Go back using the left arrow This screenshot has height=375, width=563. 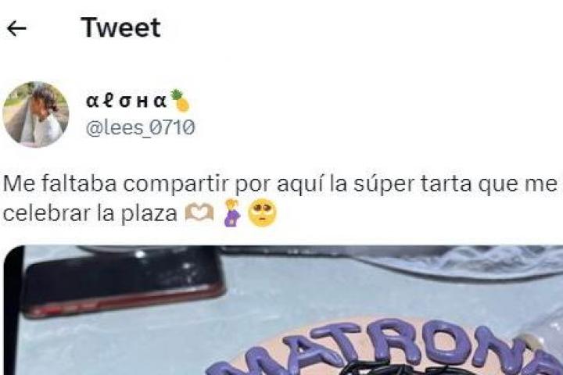click(16, 28)
